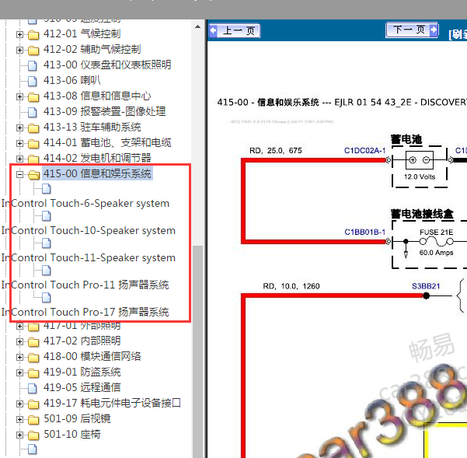Click the 501-10 座椅 folder icon
This screenshot has width=467, height=458.
tap(33, 435)
